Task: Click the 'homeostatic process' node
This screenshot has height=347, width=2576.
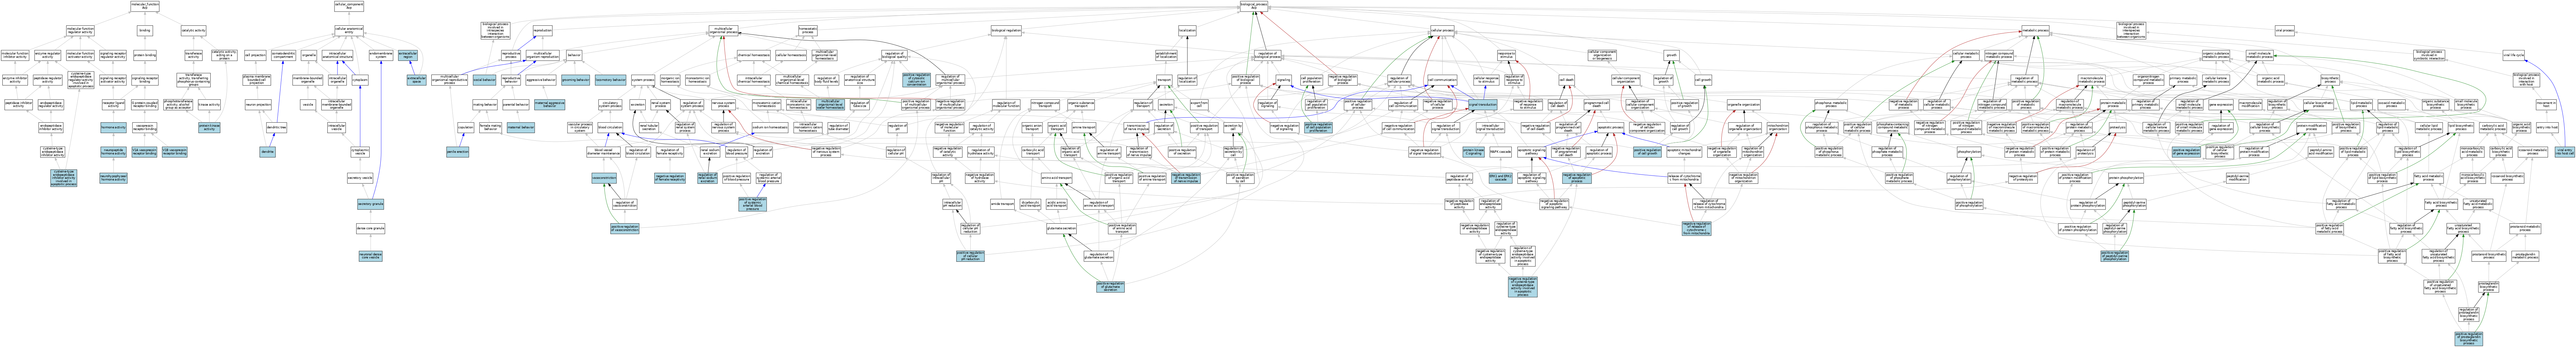Action: 808,30
